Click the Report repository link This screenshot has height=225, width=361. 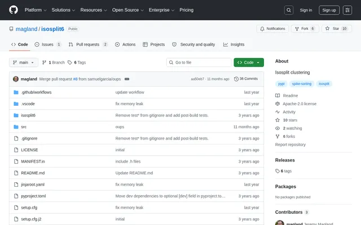click(290, 145)
